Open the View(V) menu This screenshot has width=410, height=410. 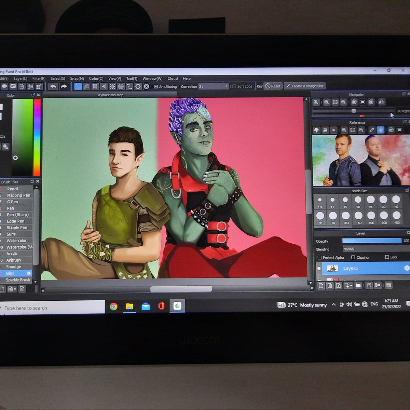coord(115,79)
